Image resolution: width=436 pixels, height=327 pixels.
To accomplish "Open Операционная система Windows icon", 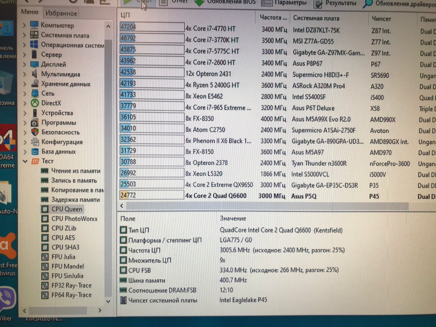I will coord(34,44).
